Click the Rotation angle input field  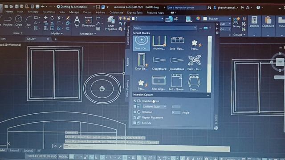(176, 112)
